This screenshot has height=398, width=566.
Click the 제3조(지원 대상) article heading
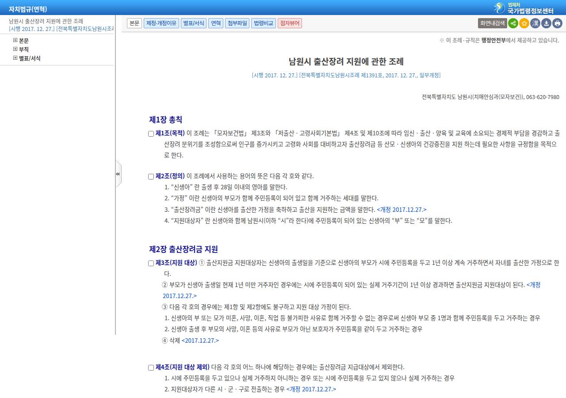tap(176, 263)
